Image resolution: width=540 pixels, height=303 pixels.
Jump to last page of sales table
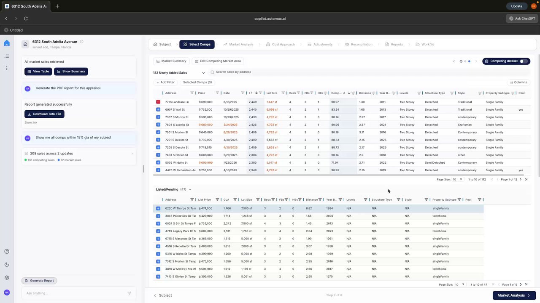[526, 179]
